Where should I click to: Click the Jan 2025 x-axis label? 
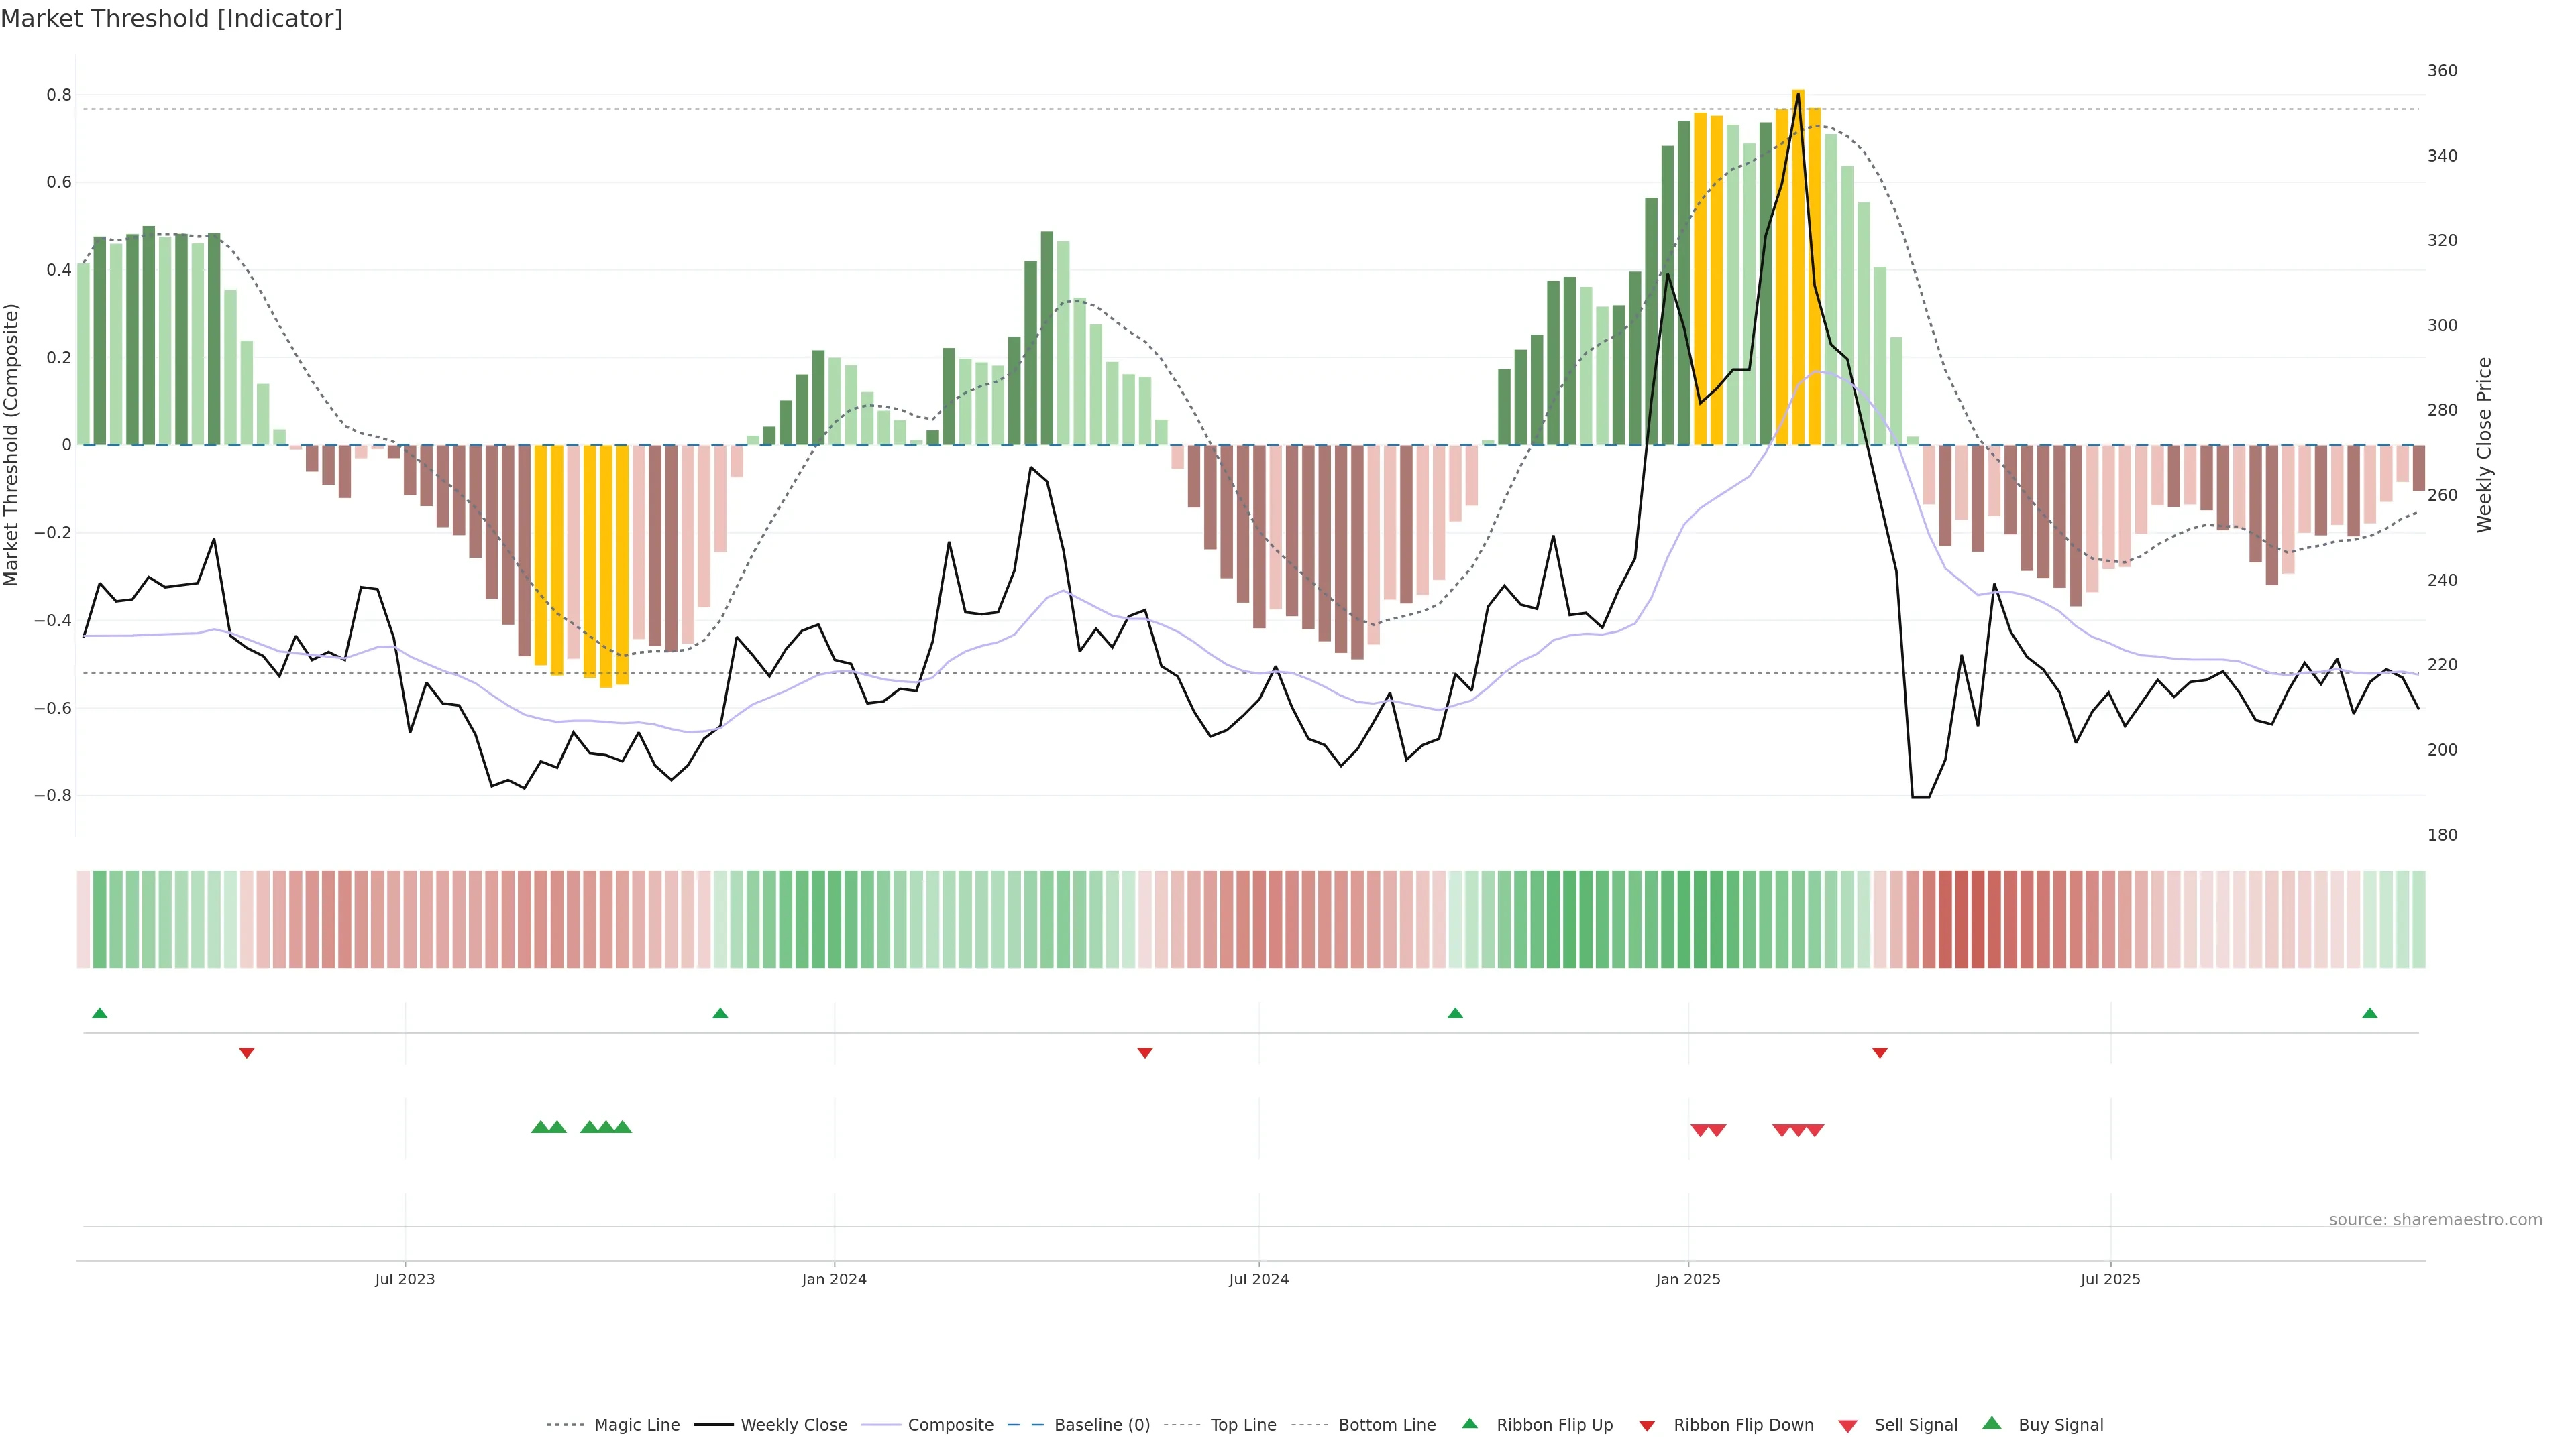(1688, 1279)
